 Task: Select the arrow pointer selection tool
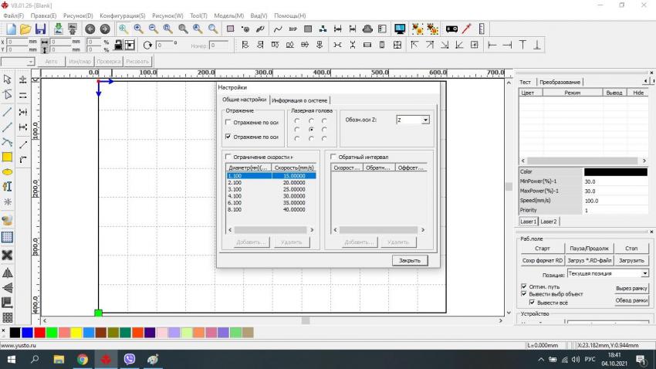[7, 79]
